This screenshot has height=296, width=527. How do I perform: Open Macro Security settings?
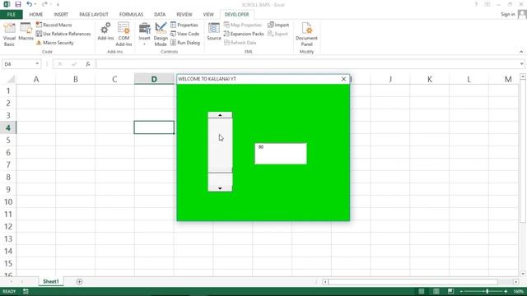tap(55, 43)
